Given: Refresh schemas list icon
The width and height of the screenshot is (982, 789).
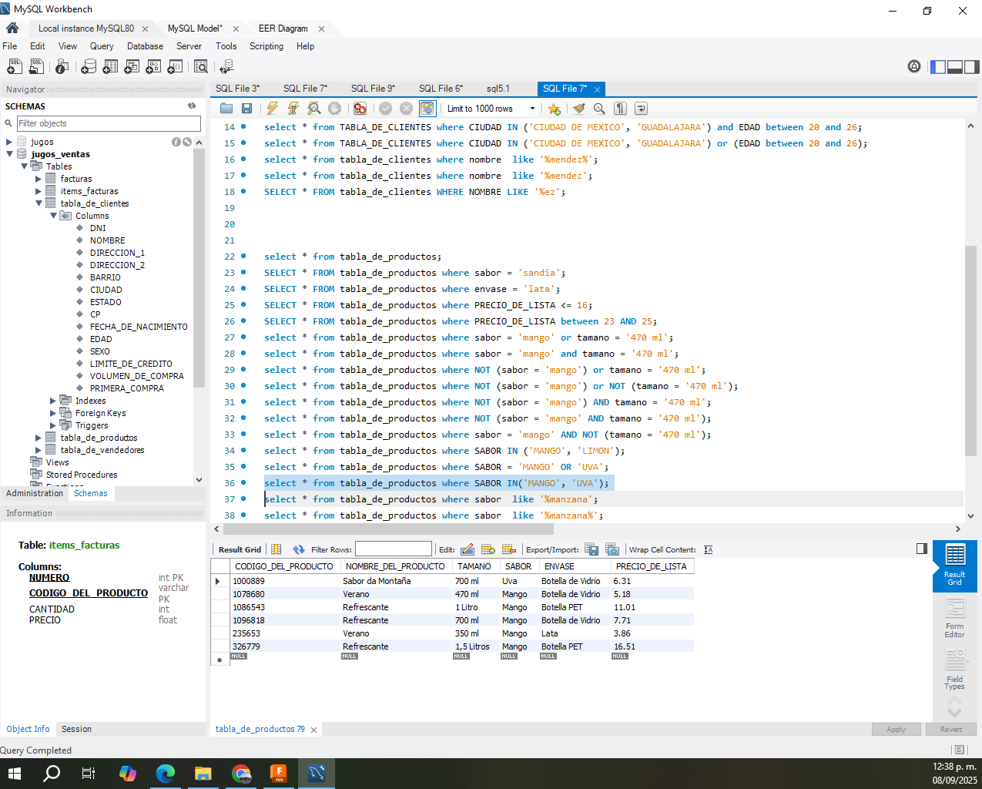Looking at the screenshot, I should click(192, 106).
